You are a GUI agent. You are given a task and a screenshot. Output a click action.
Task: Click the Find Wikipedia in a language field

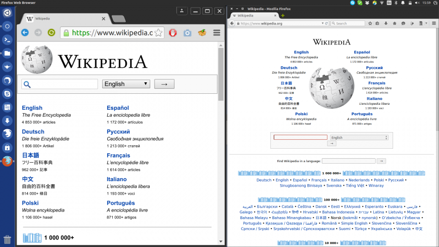click(x=349, y=161)
